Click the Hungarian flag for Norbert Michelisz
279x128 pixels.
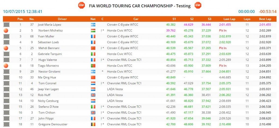93,31
